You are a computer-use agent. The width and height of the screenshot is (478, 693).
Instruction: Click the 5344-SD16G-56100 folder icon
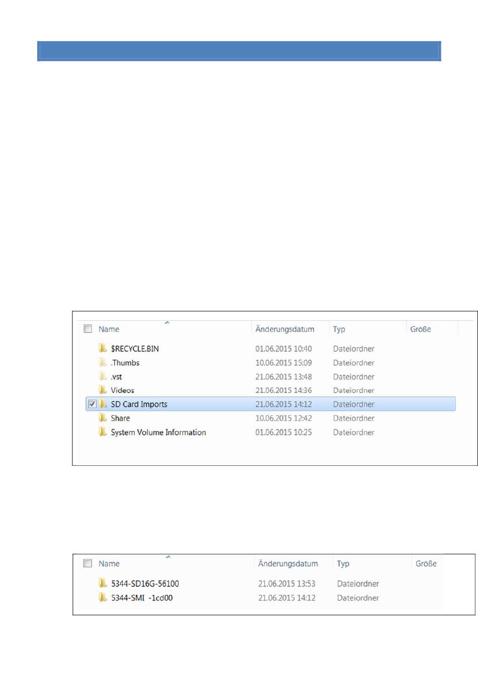[x=103, y=583]
